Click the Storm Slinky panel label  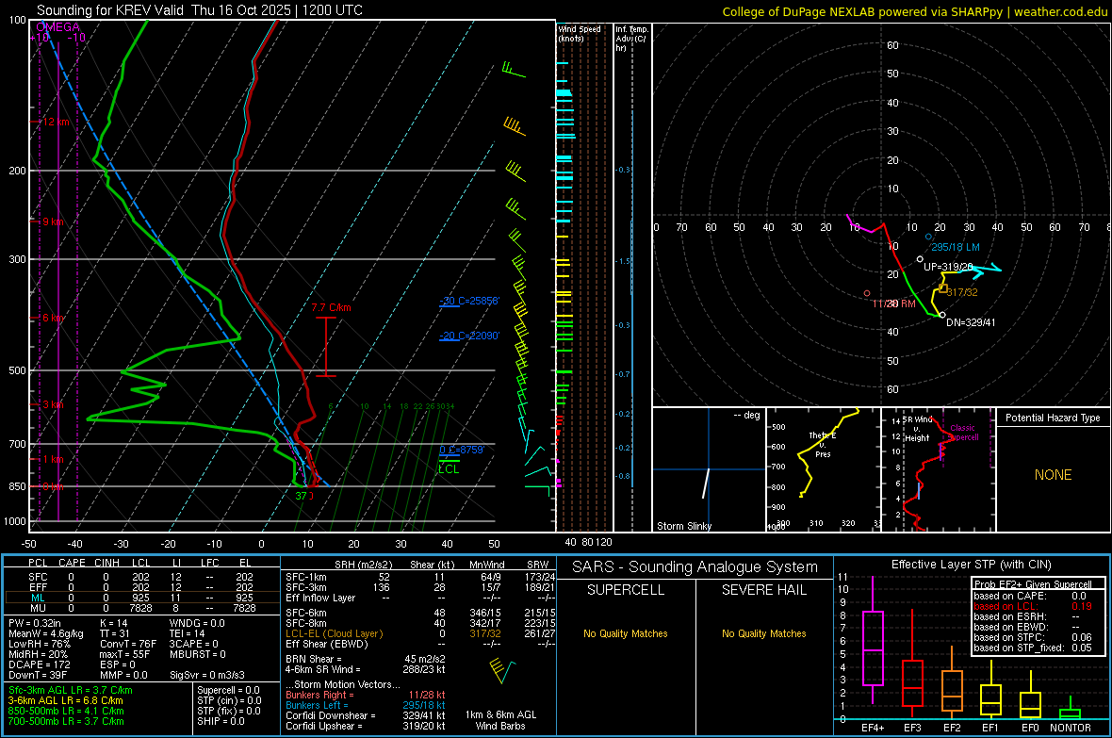[x=683, y=526]
